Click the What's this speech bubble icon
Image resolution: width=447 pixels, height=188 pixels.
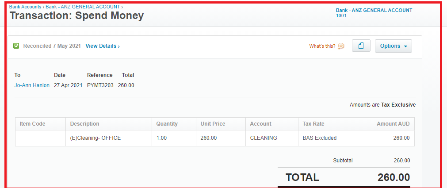point(341,46)
